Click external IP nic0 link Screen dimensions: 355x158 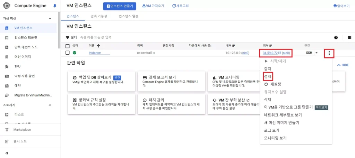286,53
